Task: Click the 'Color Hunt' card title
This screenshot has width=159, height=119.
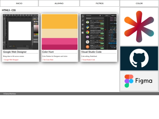Action: click(x=48, y=52)
